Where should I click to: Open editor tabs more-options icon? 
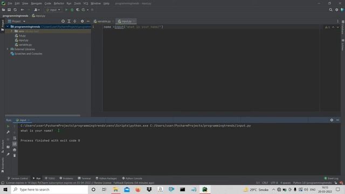point(338,22)
